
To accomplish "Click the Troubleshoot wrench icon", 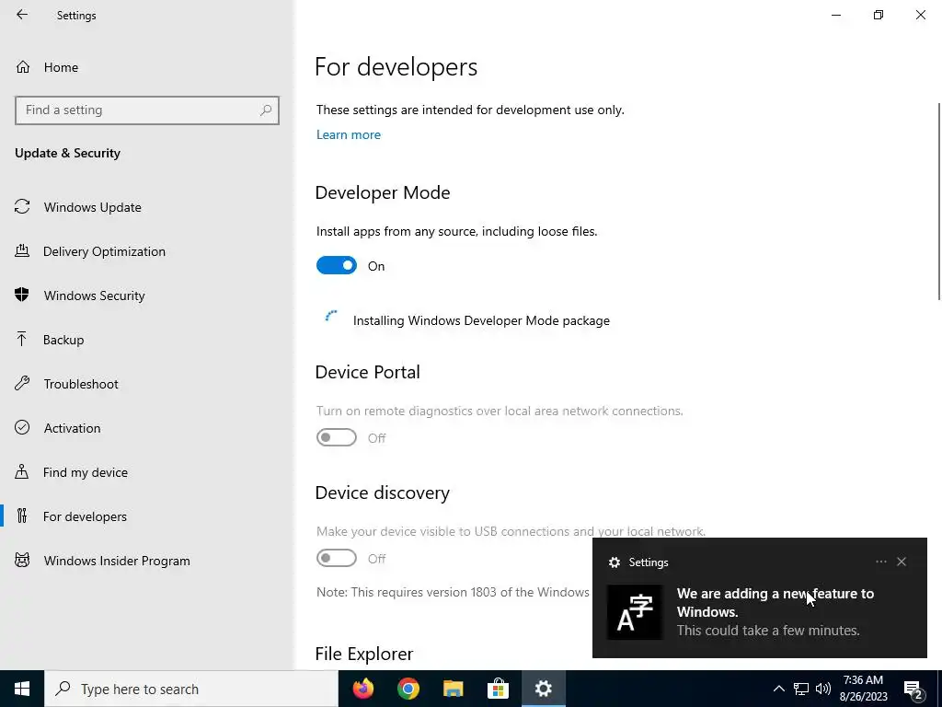I will pos(22,383).
